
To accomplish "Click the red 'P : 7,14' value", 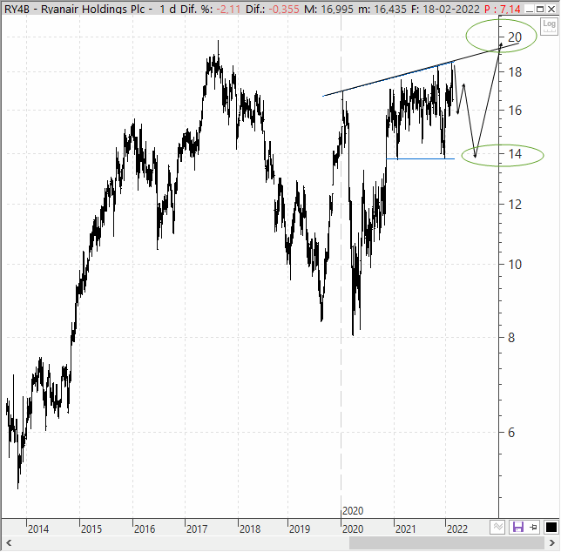I will click(503, 9).
